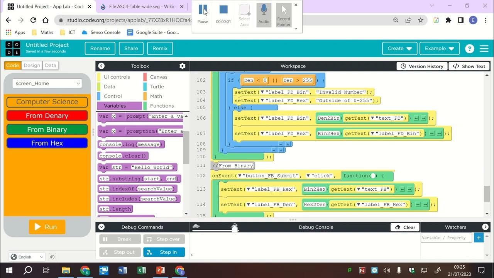This screenshot has width=494, height=278.
Task: Click the Share button
Action: (131, 49)
